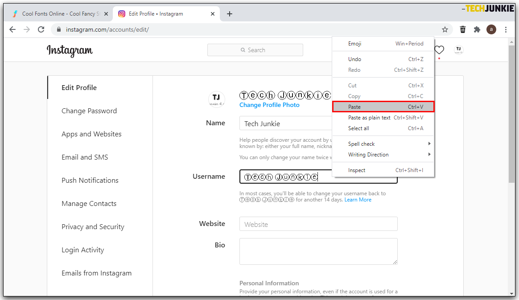Click the browser address bar URL
This screenshot has height=300, width=519.
click(107, 29)
